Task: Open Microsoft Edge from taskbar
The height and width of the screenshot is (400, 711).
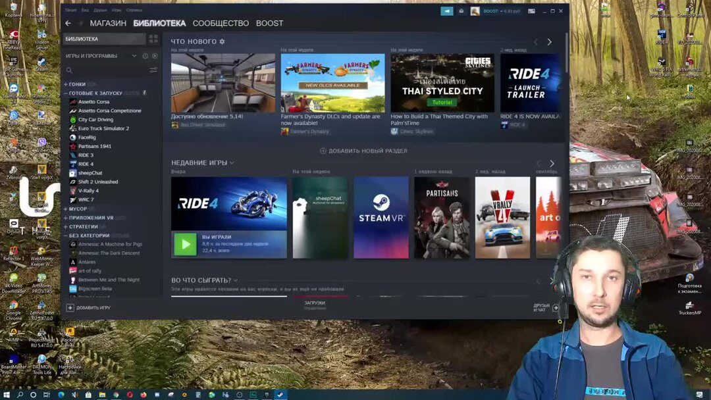Action: coord(61,395)
